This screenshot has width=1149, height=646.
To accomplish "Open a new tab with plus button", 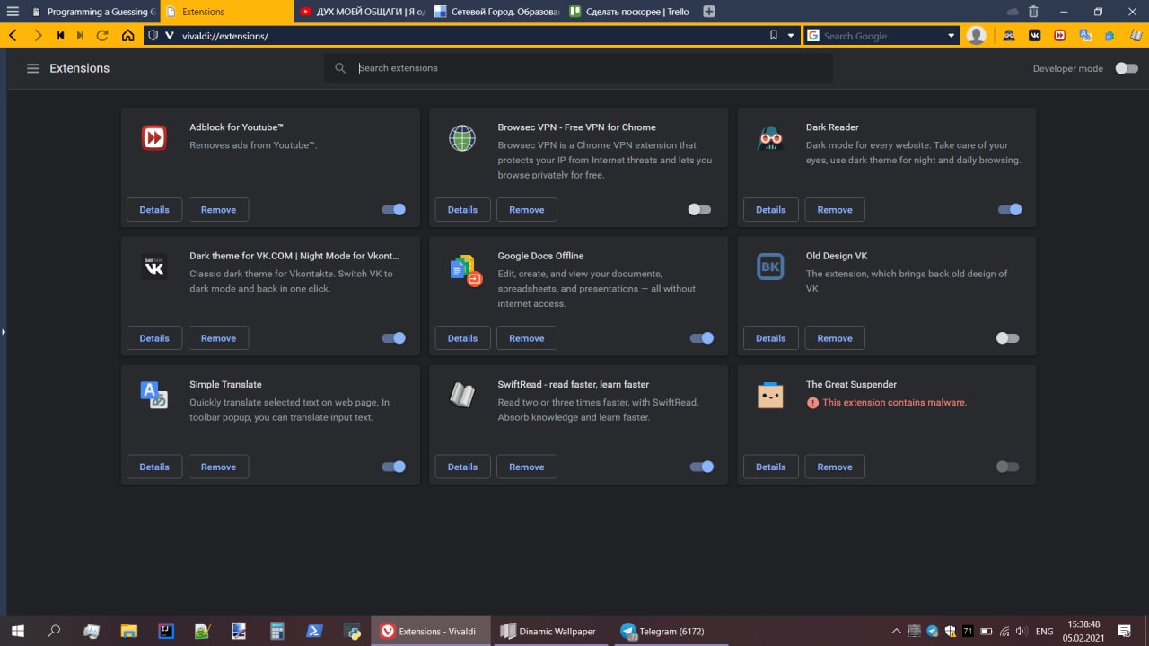I will coord(709,12).
